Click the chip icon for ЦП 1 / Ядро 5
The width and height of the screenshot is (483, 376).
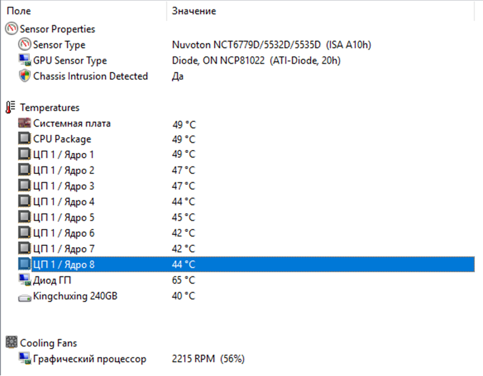click(x=25, y=217)
